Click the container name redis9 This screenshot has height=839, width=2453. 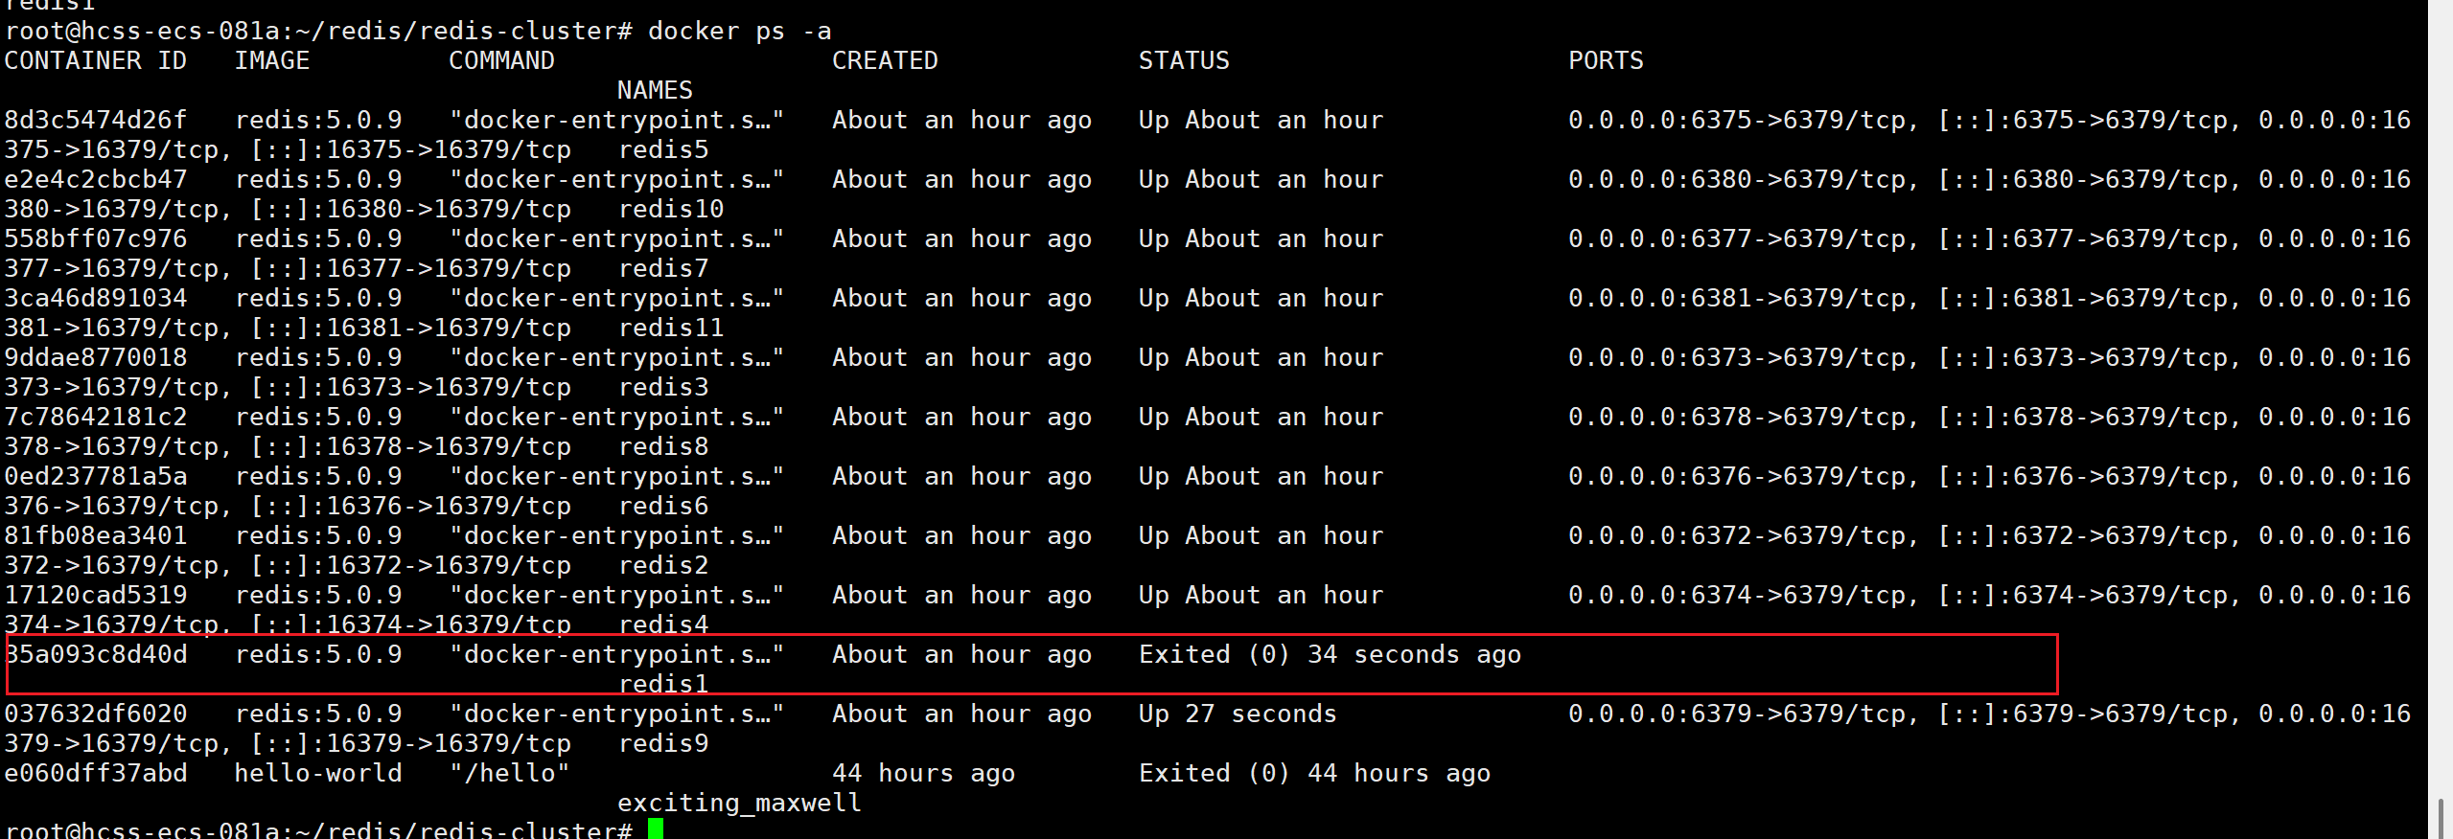click(663, 744)
